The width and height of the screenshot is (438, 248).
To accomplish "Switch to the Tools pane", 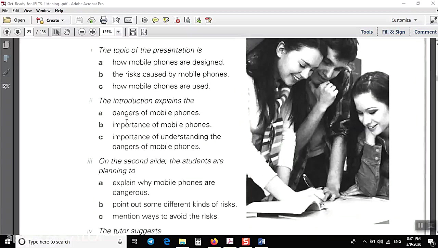I will point(366,32).
